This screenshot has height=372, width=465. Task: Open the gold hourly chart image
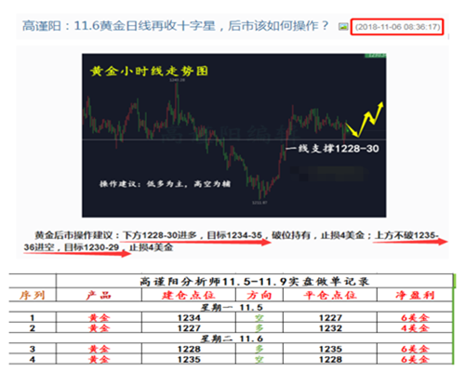click(234, 136)
